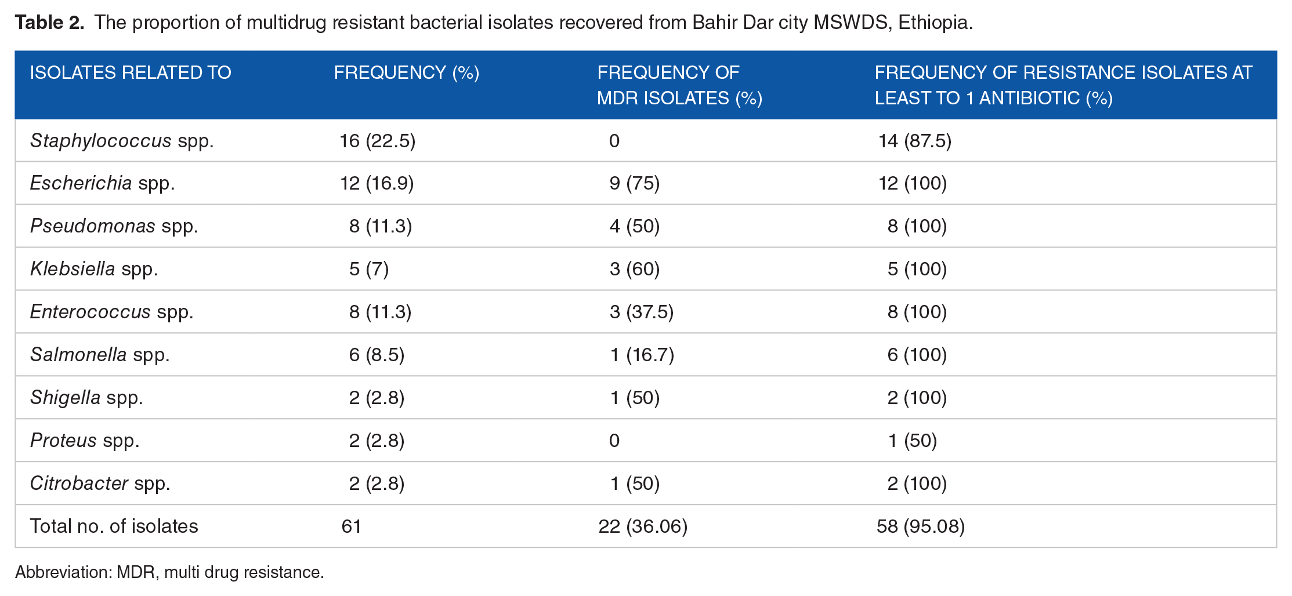1292x596 pixels.
Task: Click the resistance to at least 1 antibiotic header
Action: pyautogui.click(x=1063, y=85)
